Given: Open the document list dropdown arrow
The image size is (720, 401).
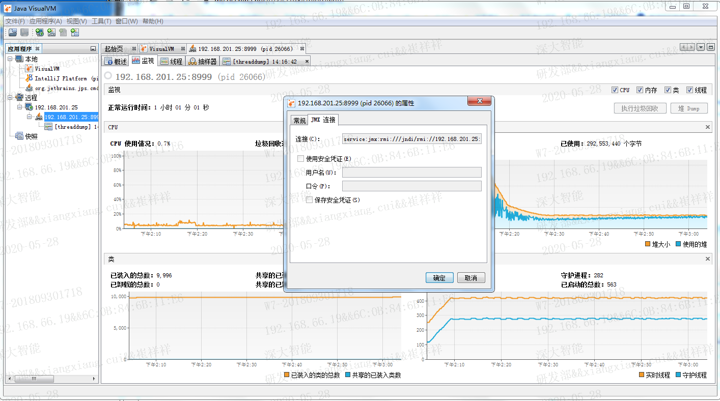Looking at the screenshot, I should pyautogui.click(x=701, y=47).
